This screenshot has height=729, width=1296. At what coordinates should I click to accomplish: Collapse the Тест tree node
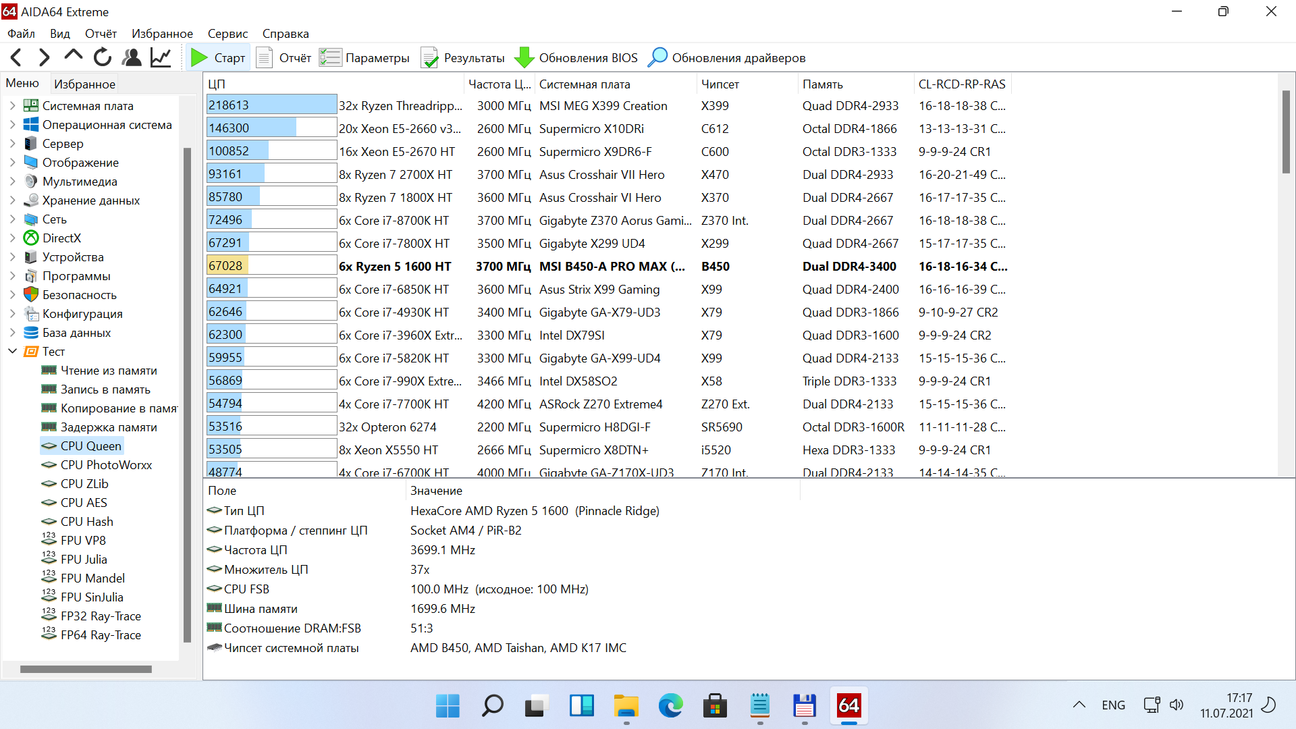(12, 352)
